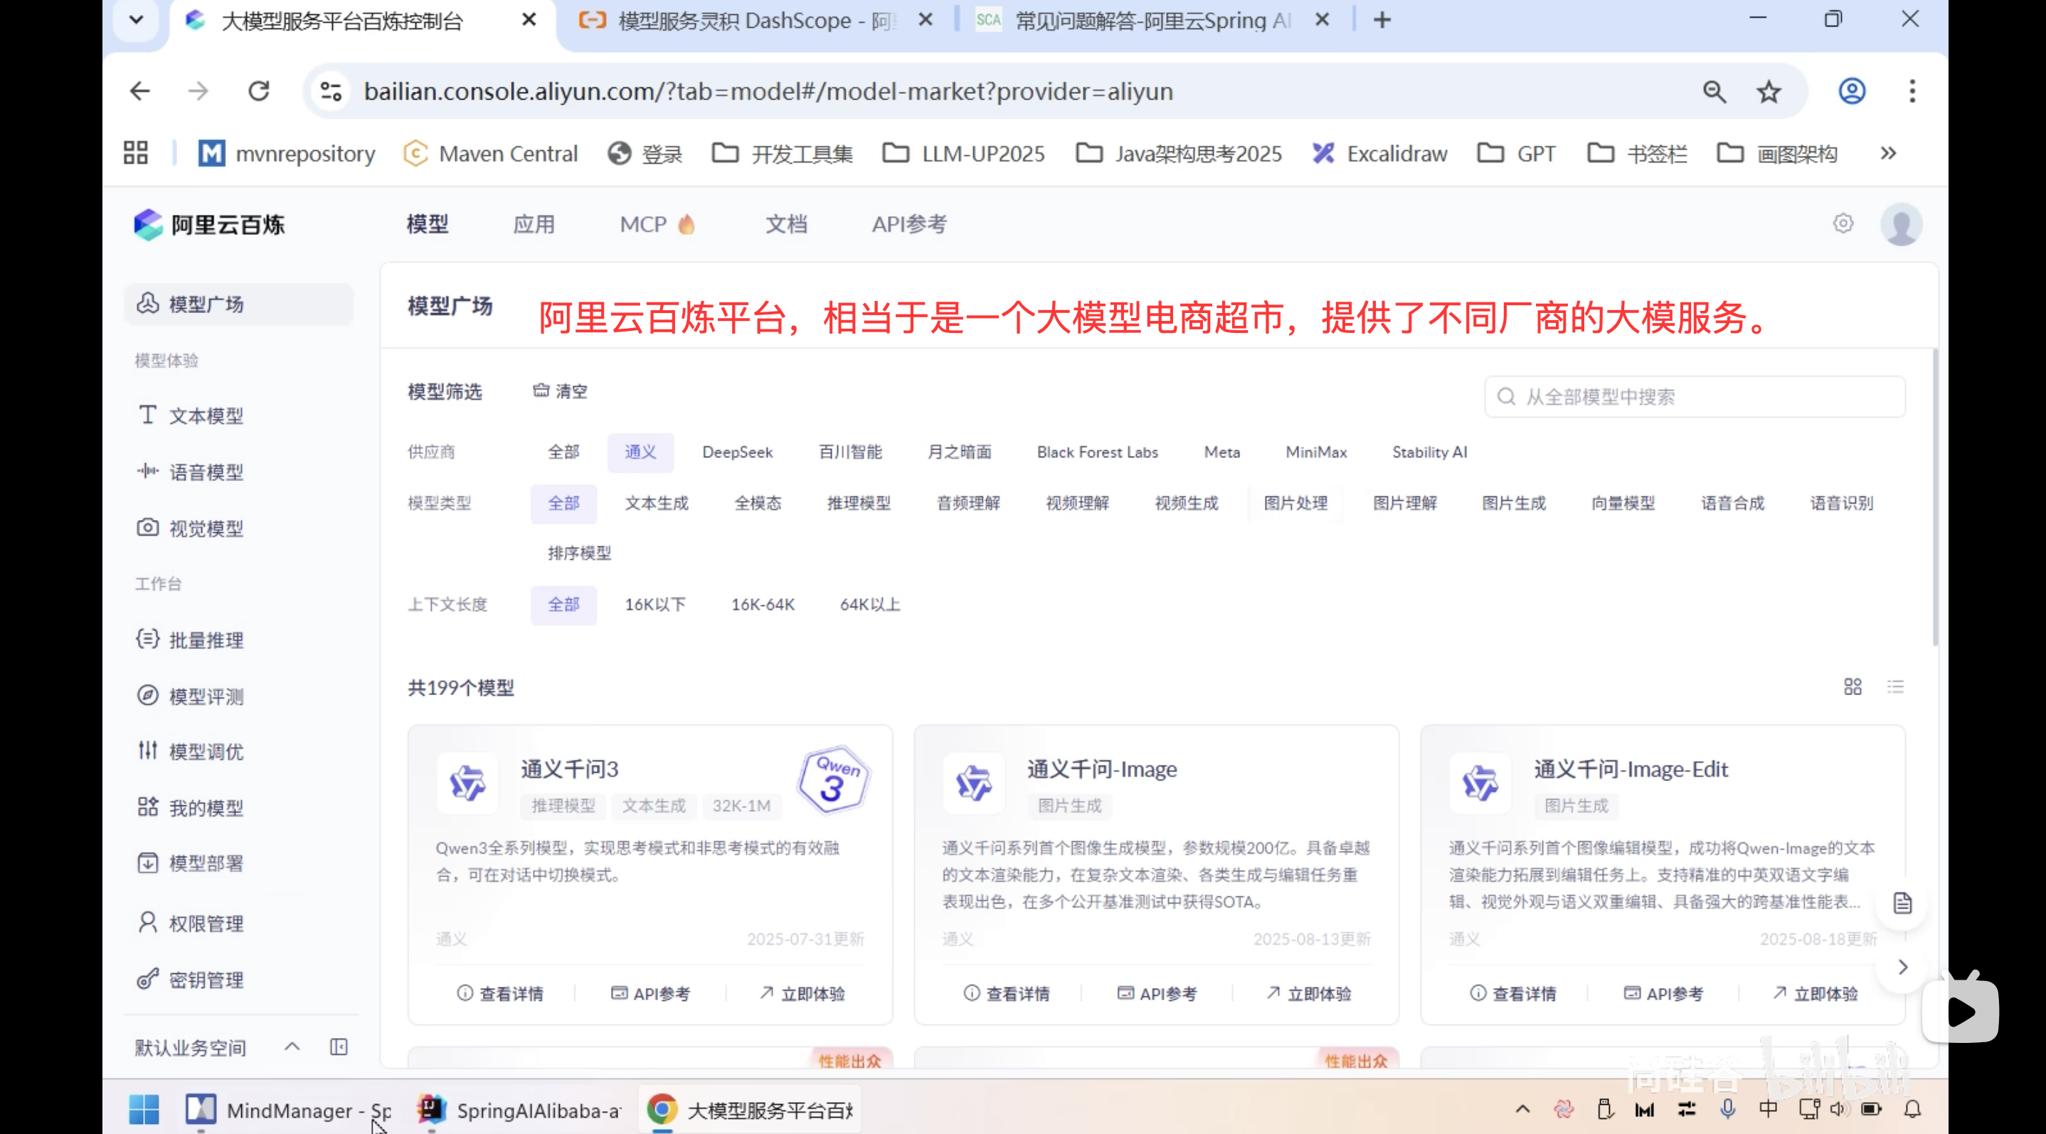Adjust the system volume control in tray
The width and height of the screenshot is (2046, 1134).
pyautogui.click(x=1841, y=1109)
